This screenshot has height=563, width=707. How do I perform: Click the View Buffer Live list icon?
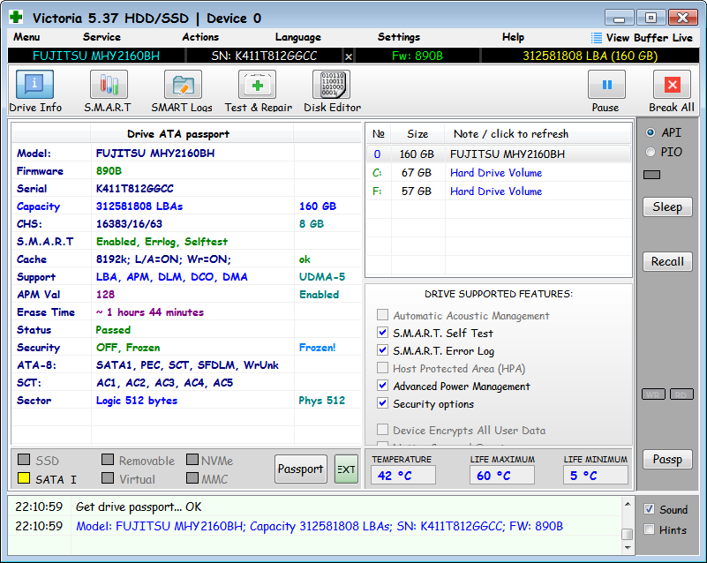(x=596, y=37)
